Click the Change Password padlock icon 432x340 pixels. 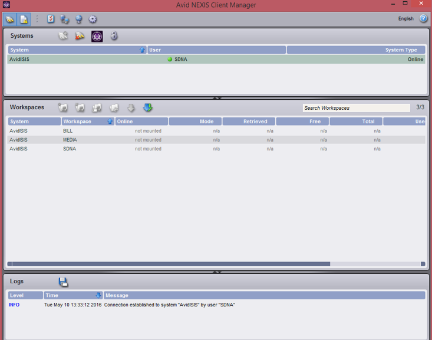(x=114, y=35)
